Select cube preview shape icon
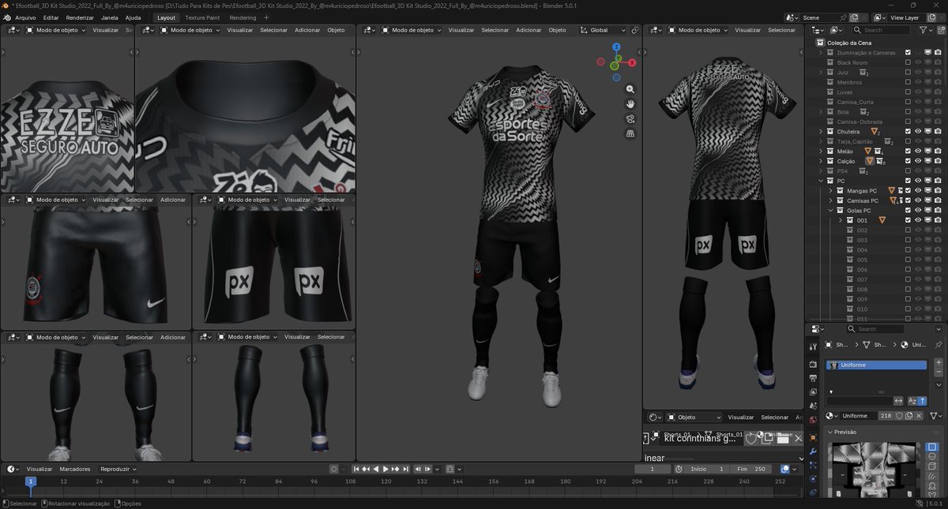The image size is (948, 509). coord(932,466)
